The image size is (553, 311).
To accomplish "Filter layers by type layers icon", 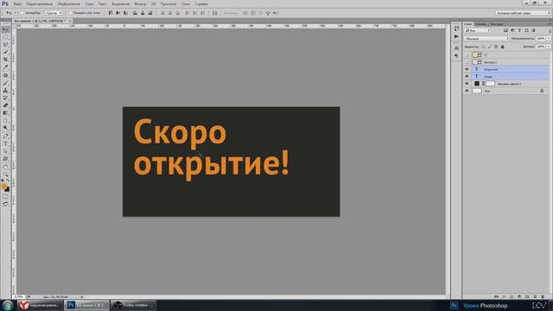I will click(x=519, y=31).
